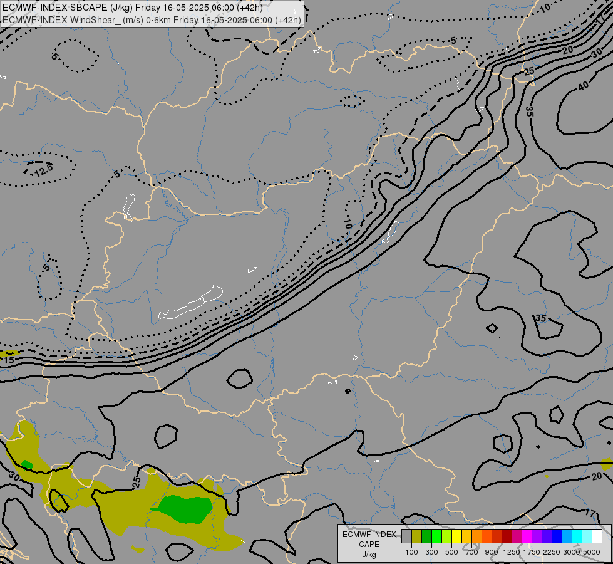Click the legend value 300
This screenshot has width=613, height=564.
click(x=431, y=552)
